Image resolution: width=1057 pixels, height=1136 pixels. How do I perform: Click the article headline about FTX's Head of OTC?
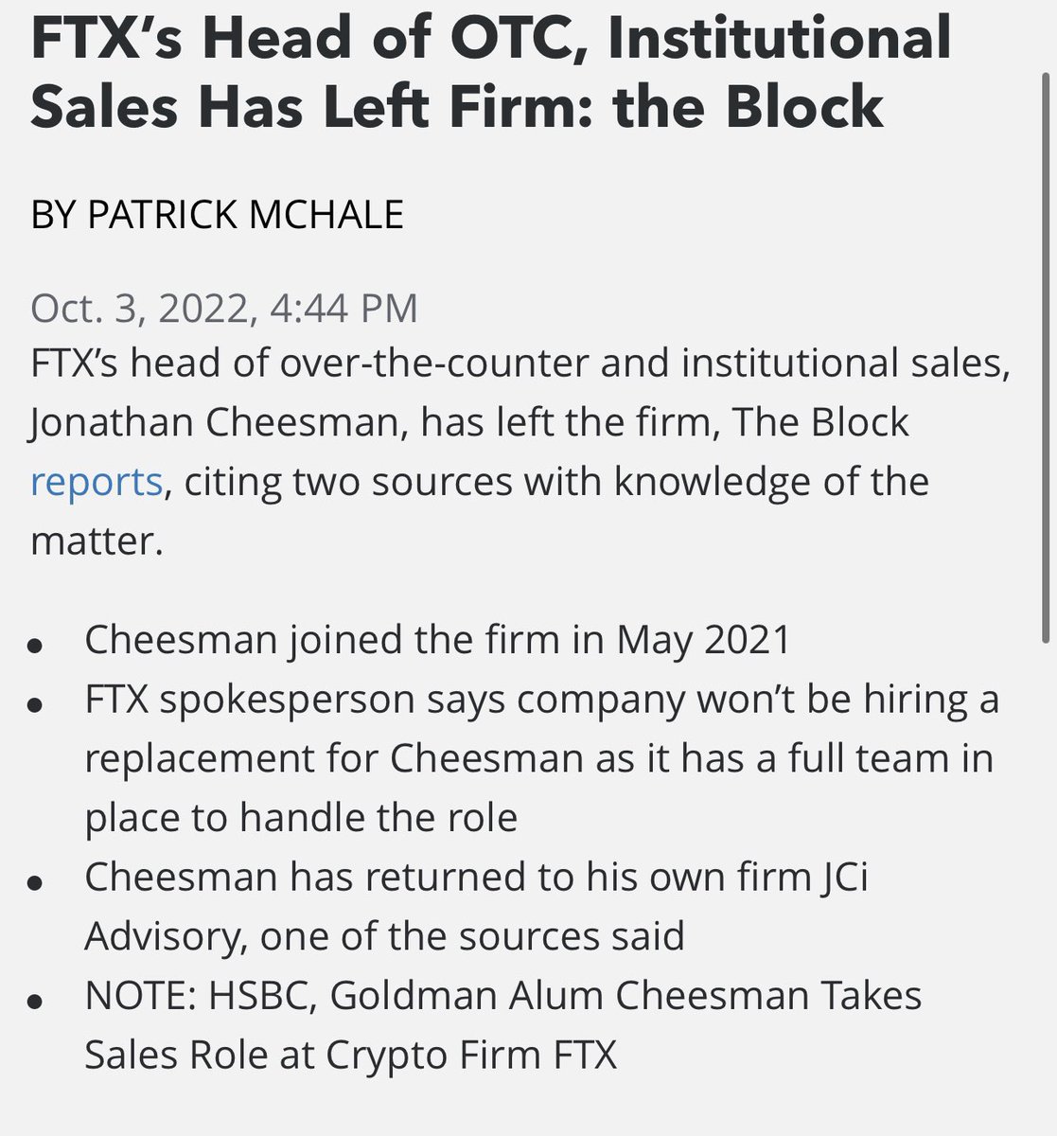point(490,70)
